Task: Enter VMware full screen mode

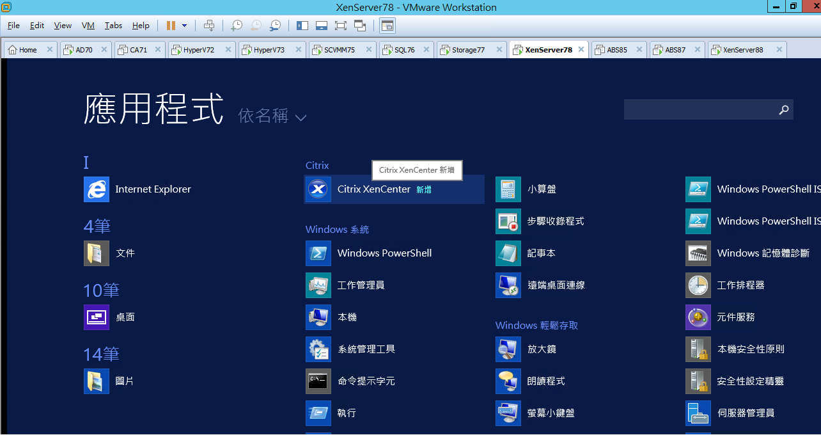Action: 340,26
